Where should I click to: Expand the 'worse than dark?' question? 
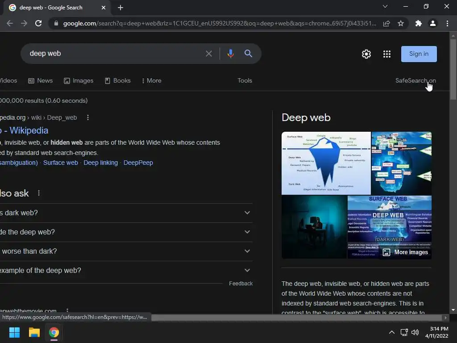tap(126, 251)
